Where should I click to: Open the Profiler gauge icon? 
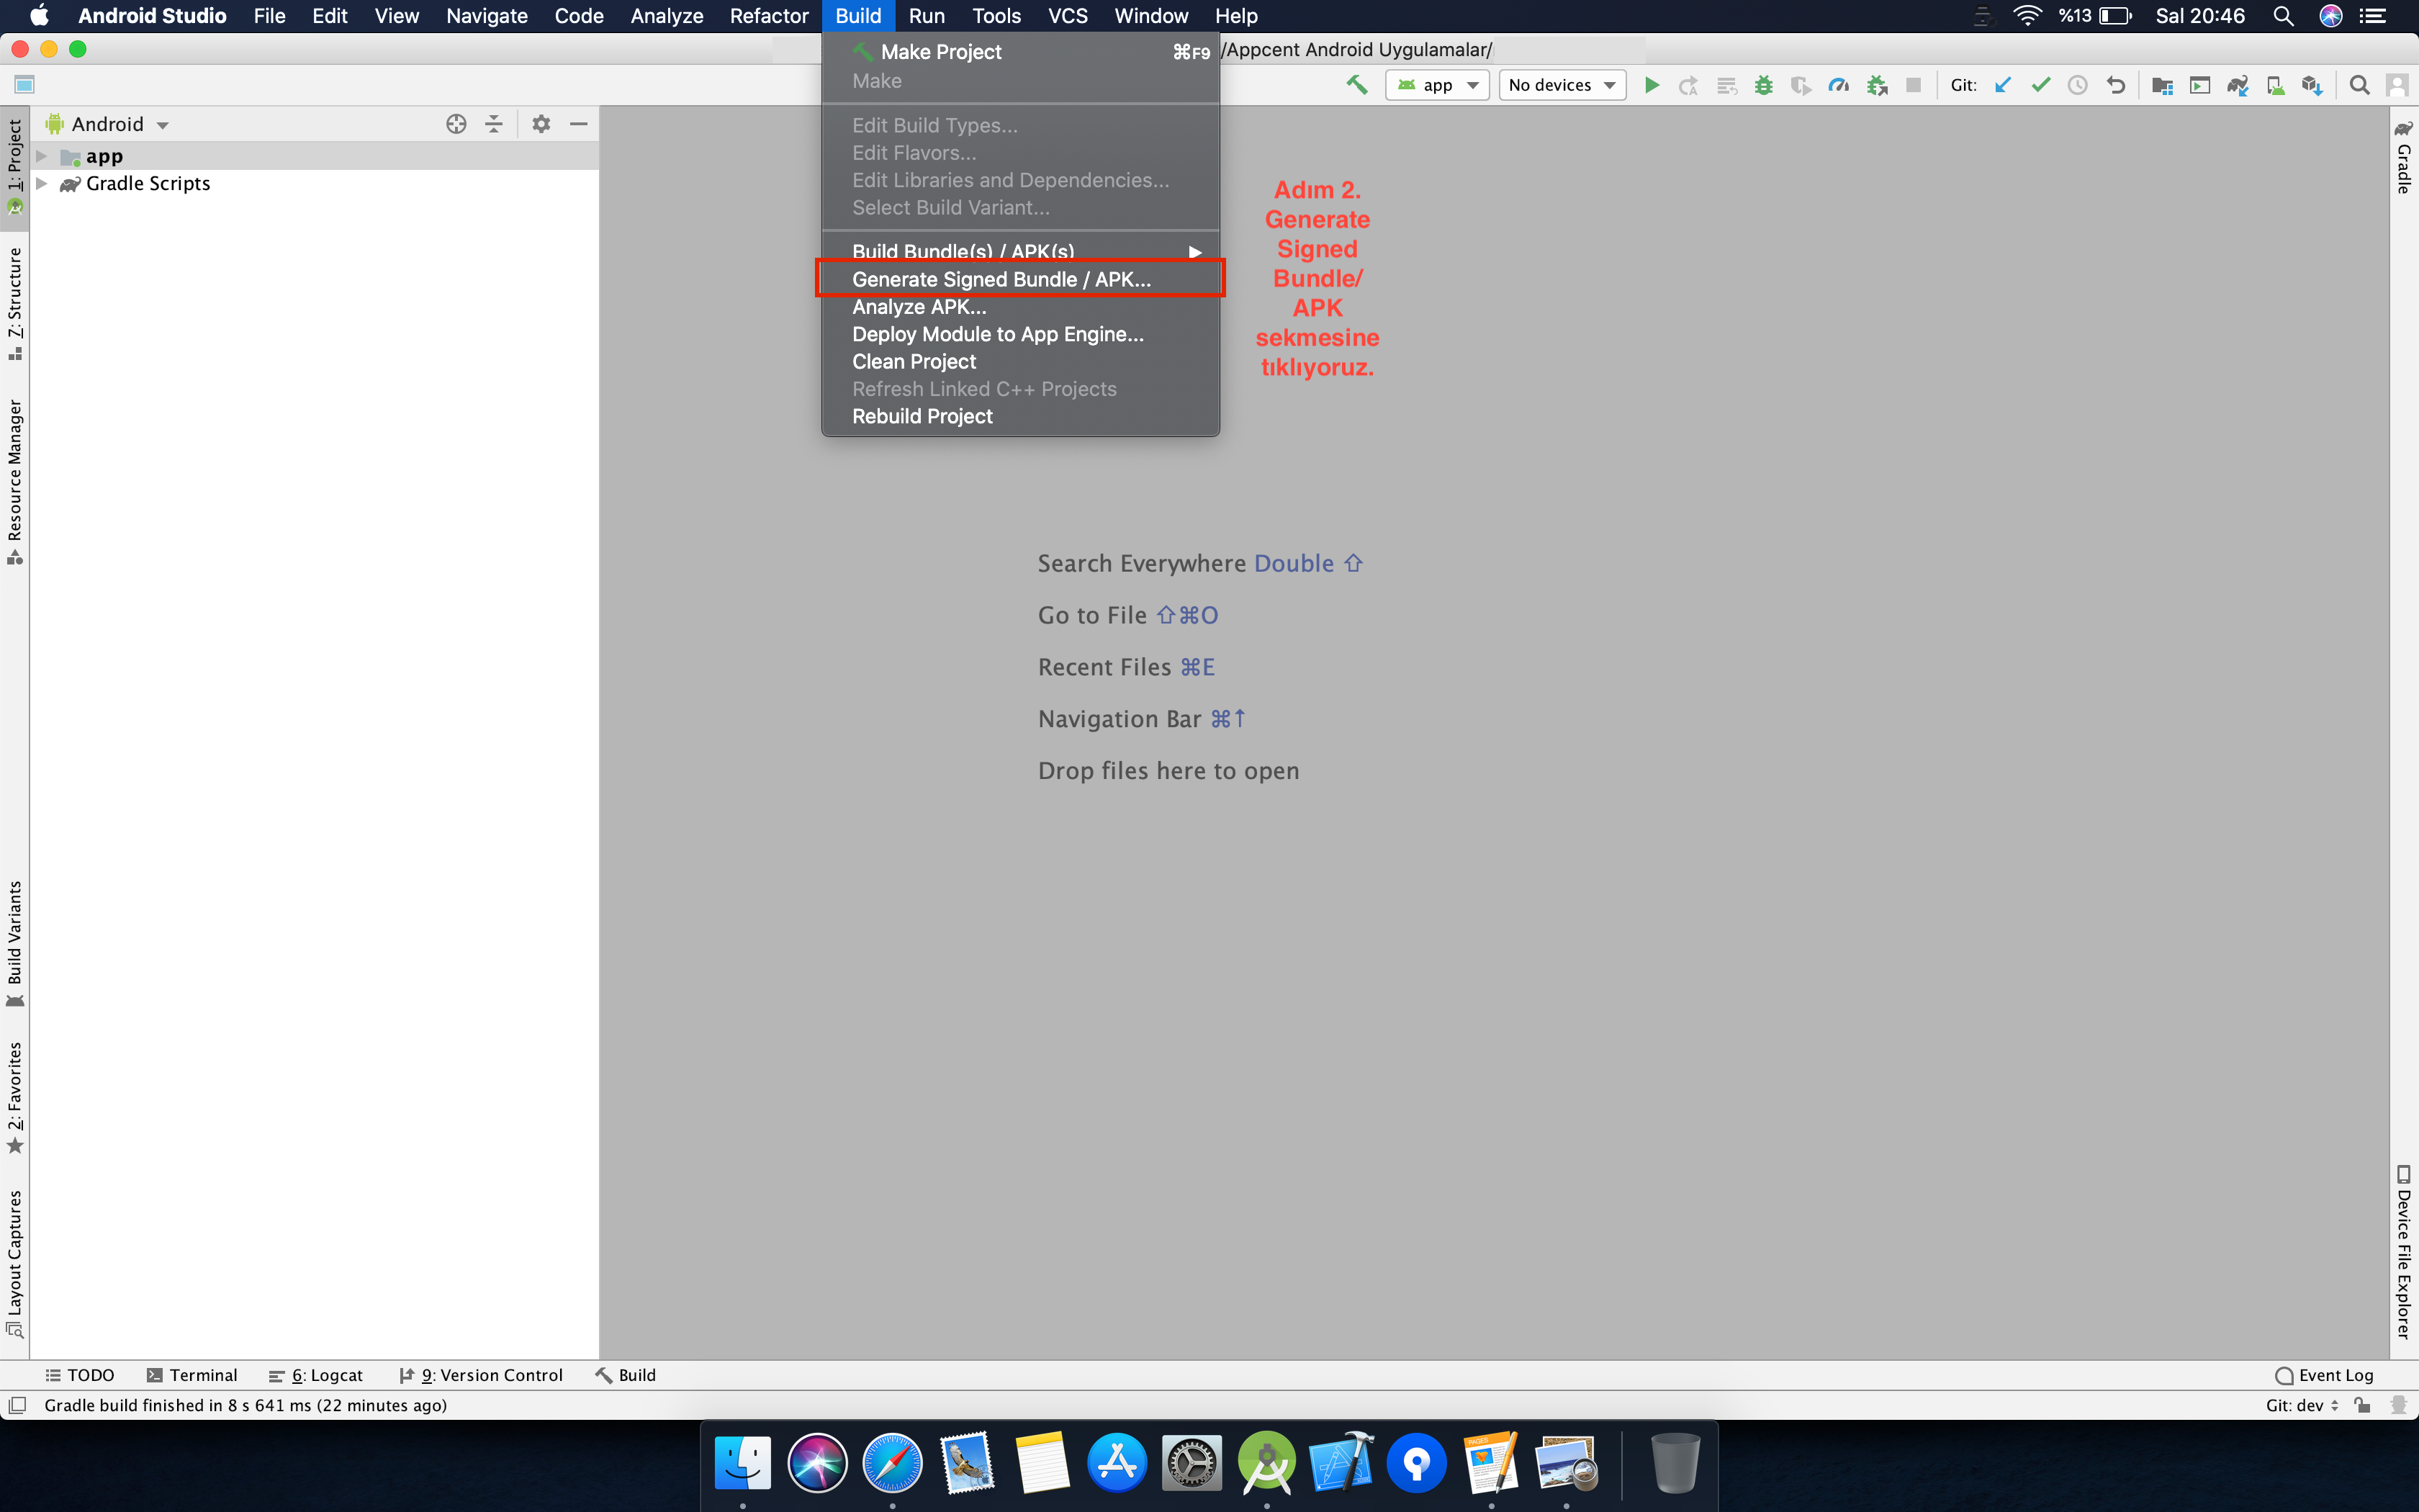(1838, 85)
